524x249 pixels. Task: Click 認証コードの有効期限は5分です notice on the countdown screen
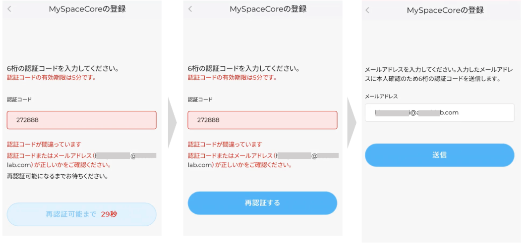click(52, 78)
